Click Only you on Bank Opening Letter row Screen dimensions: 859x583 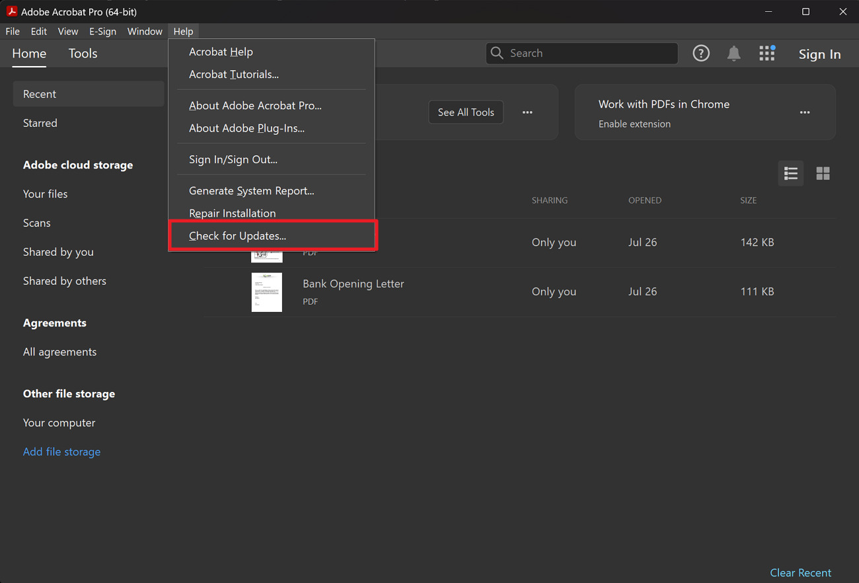pos(554,291)
